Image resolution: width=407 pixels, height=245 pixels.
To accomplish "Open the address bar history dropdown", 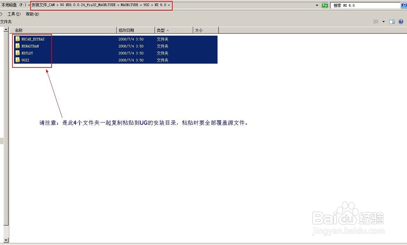I will [x=317, y=5].
